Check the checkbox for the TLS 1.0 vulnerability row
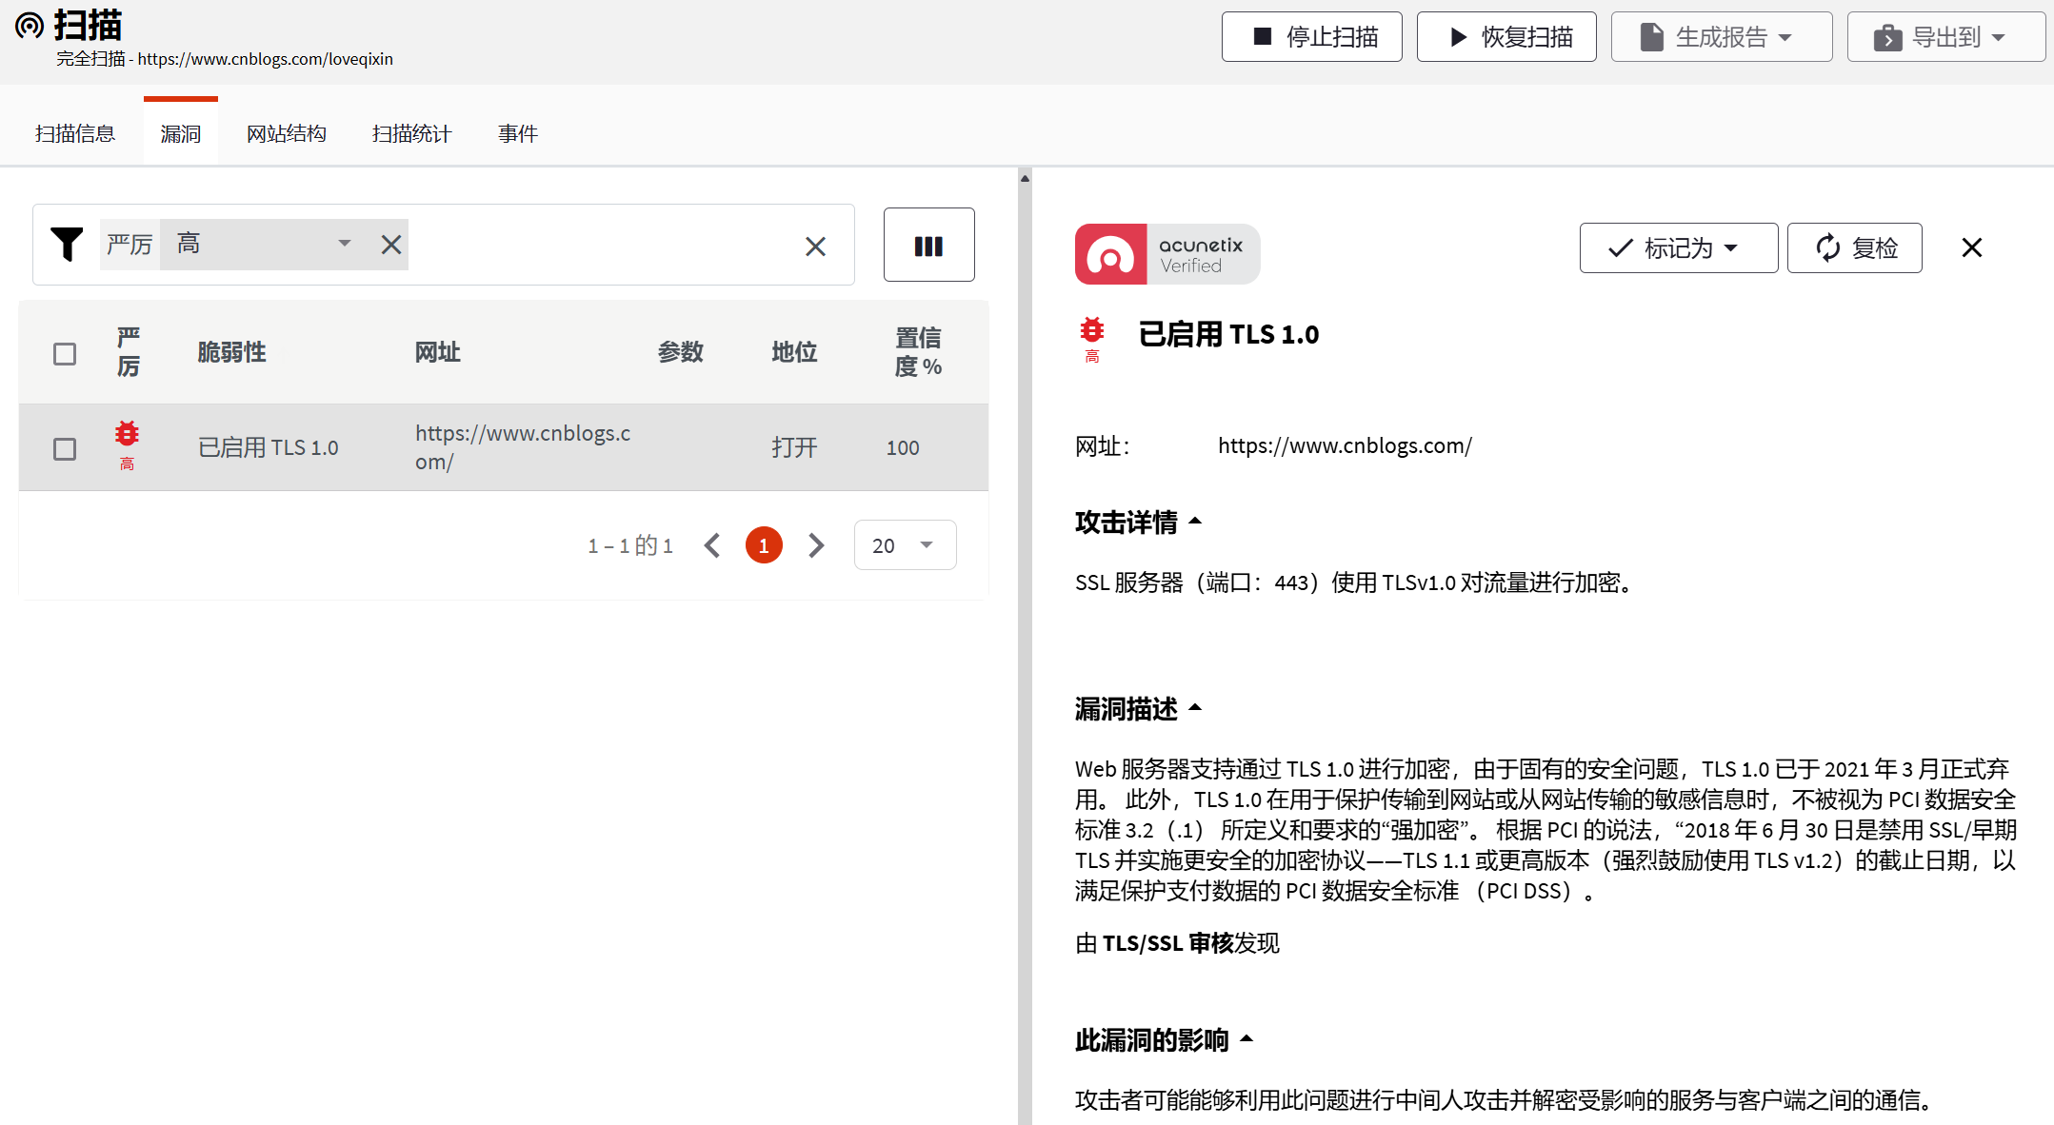 point(64,447)
